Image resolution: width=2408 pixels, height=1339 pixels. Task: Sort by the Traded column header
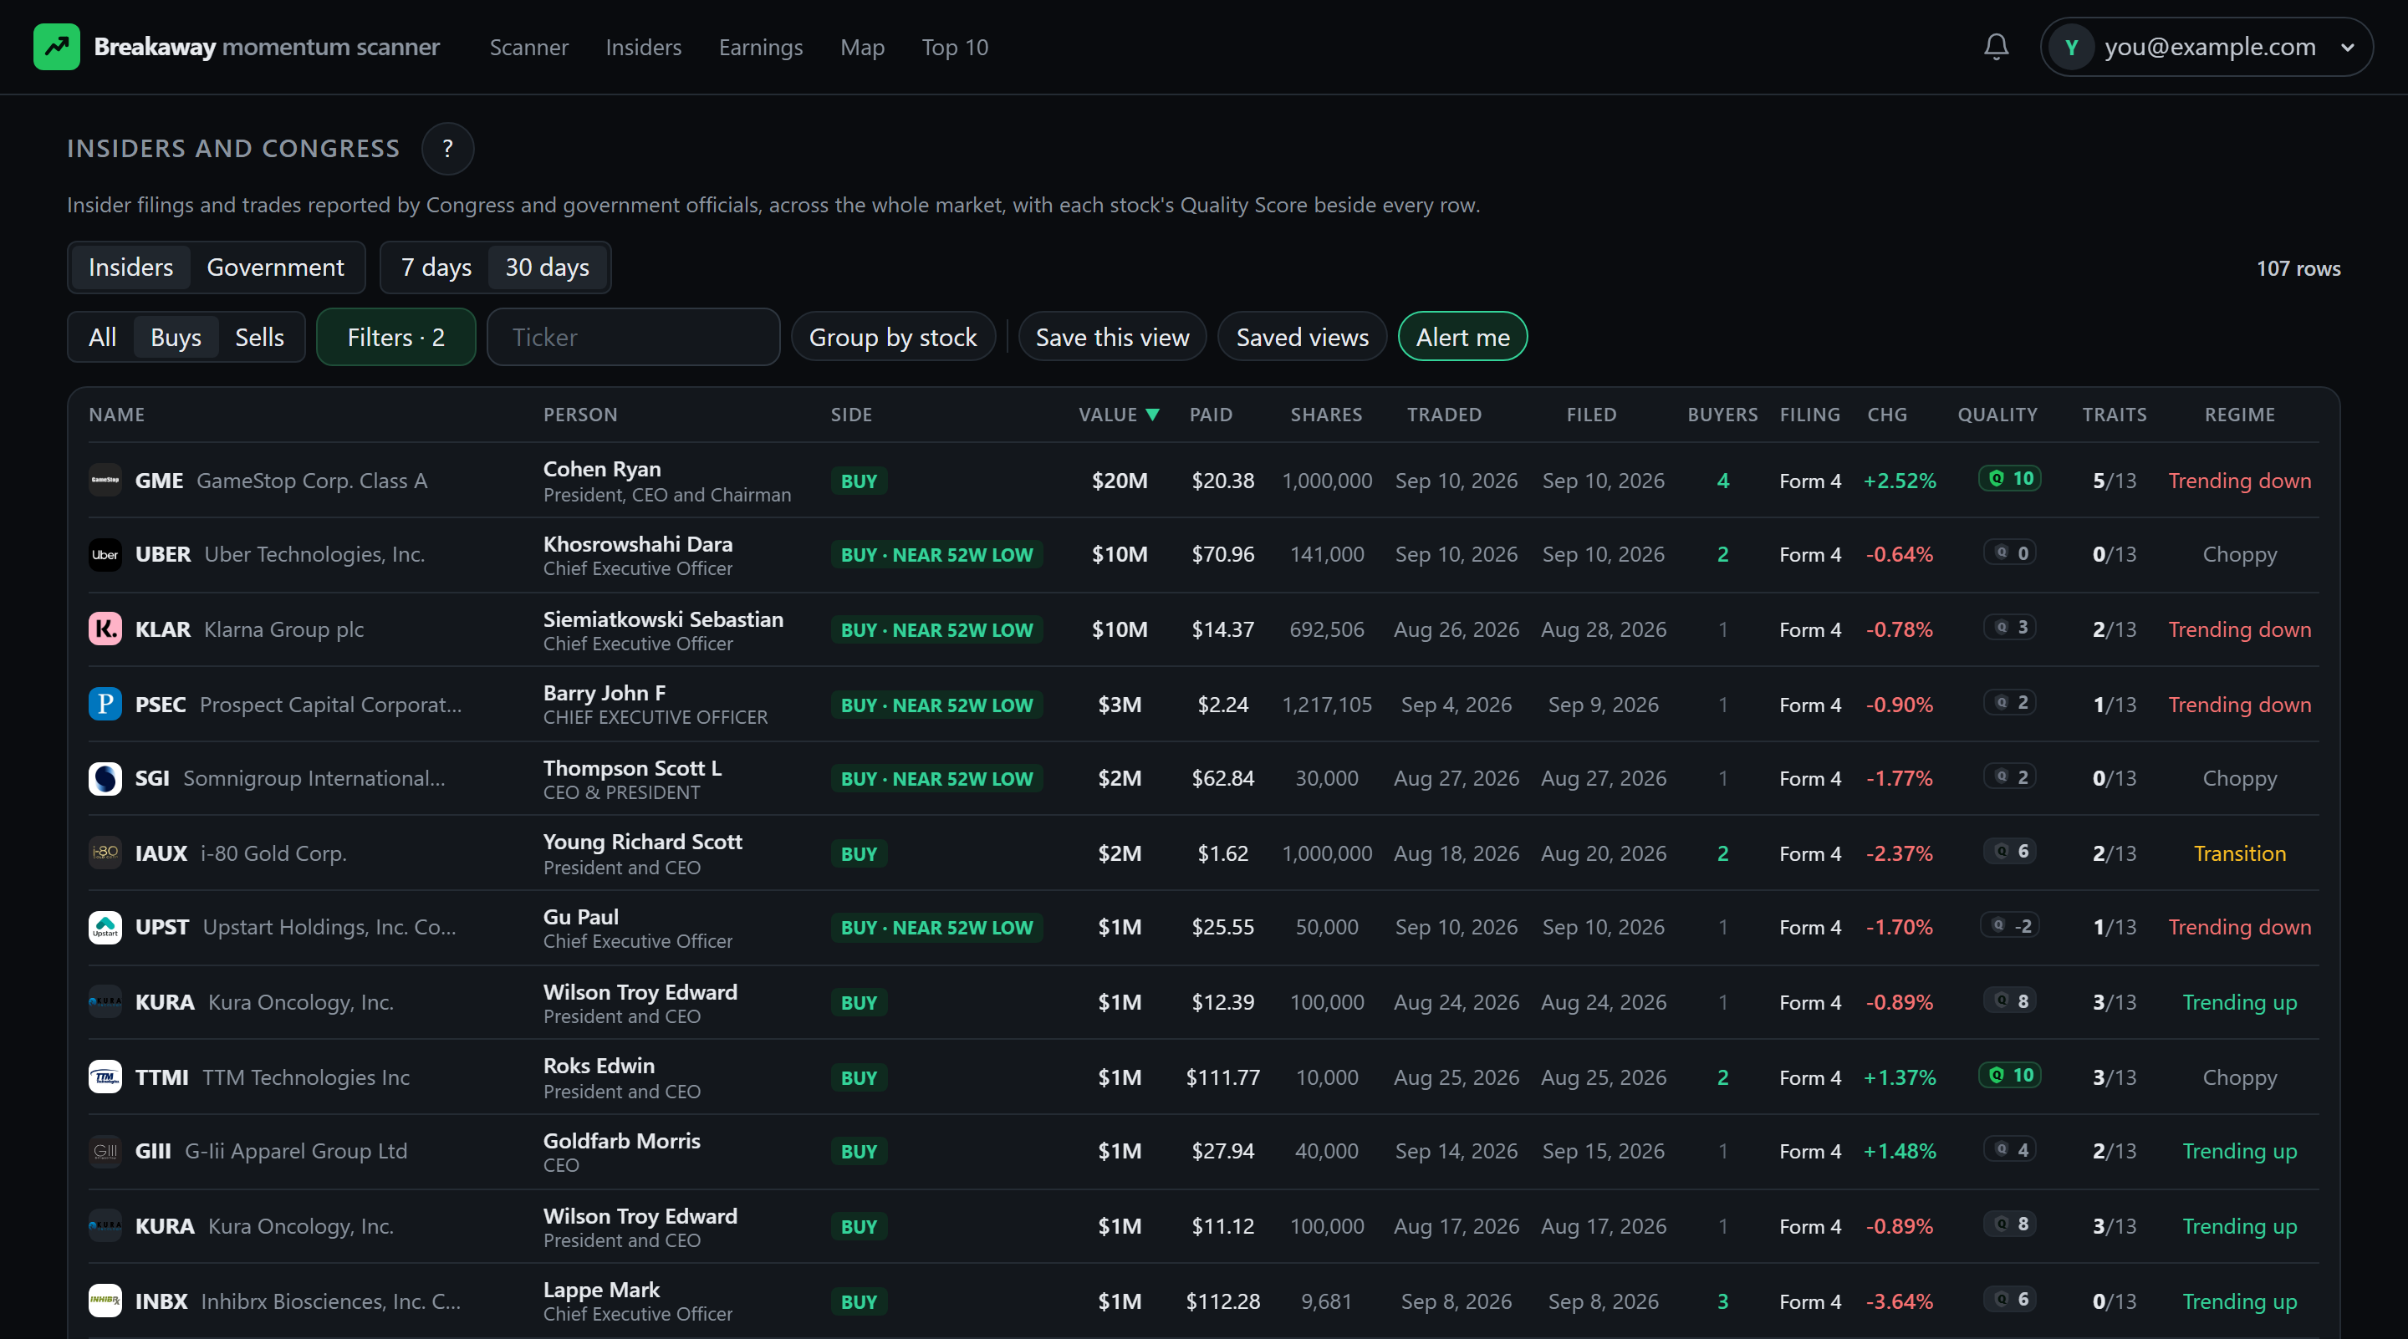1444,415
